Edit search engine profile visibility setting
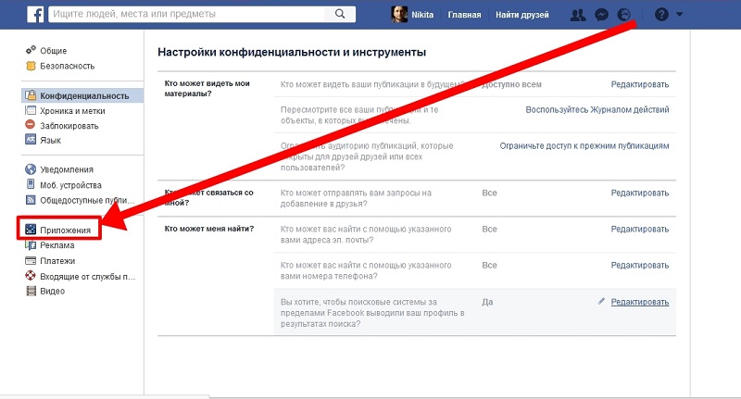This screenshot has width=741, height=399. click(640, 302)
